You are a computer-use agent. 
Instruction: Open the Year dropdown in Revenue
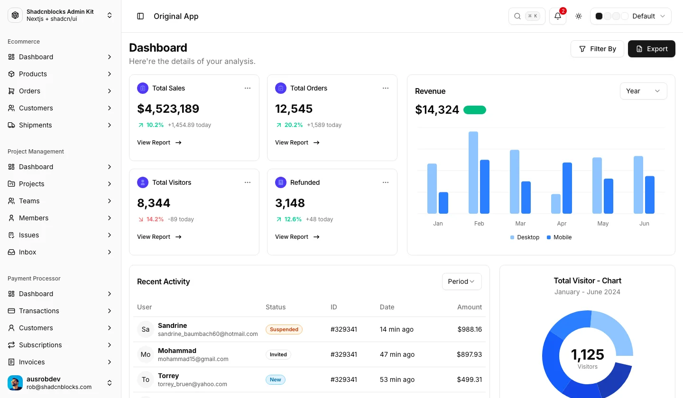click(643, 91)
